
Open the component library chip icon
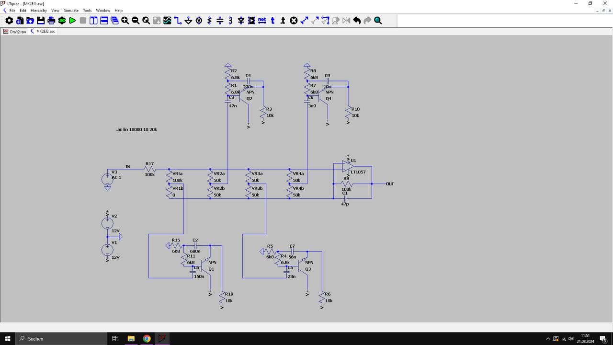point(251,21)
